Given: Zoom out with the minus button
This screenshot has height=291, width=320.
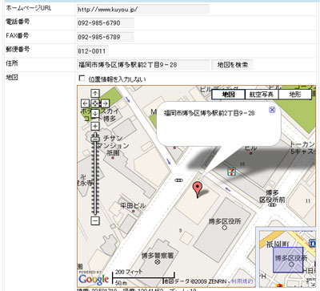Looking at the screenshot, I should pos(95,220).
